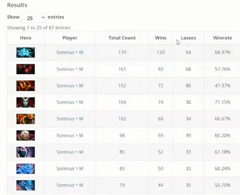
Task: Select the Invoker hero icon
Action: click(26, 136)
